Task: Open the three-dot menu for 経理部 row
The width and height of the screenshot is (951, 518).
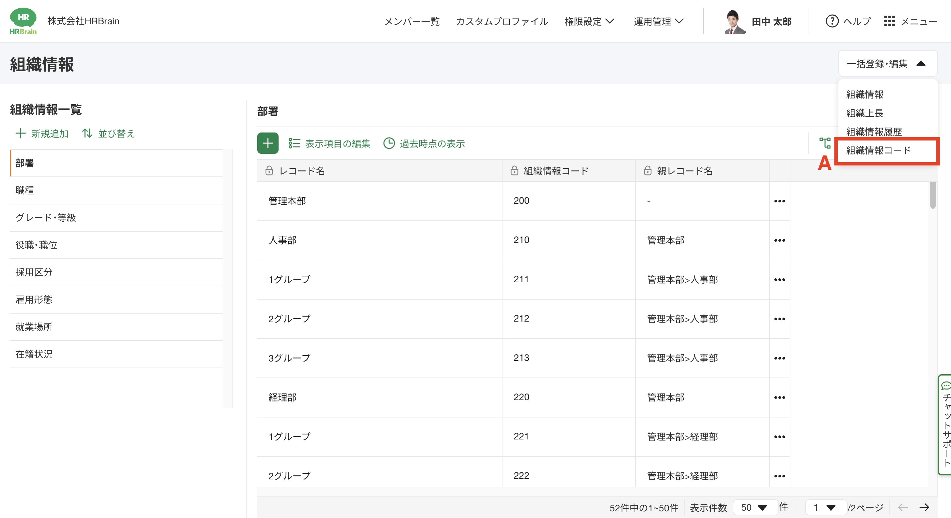Action: click(779, 397)
